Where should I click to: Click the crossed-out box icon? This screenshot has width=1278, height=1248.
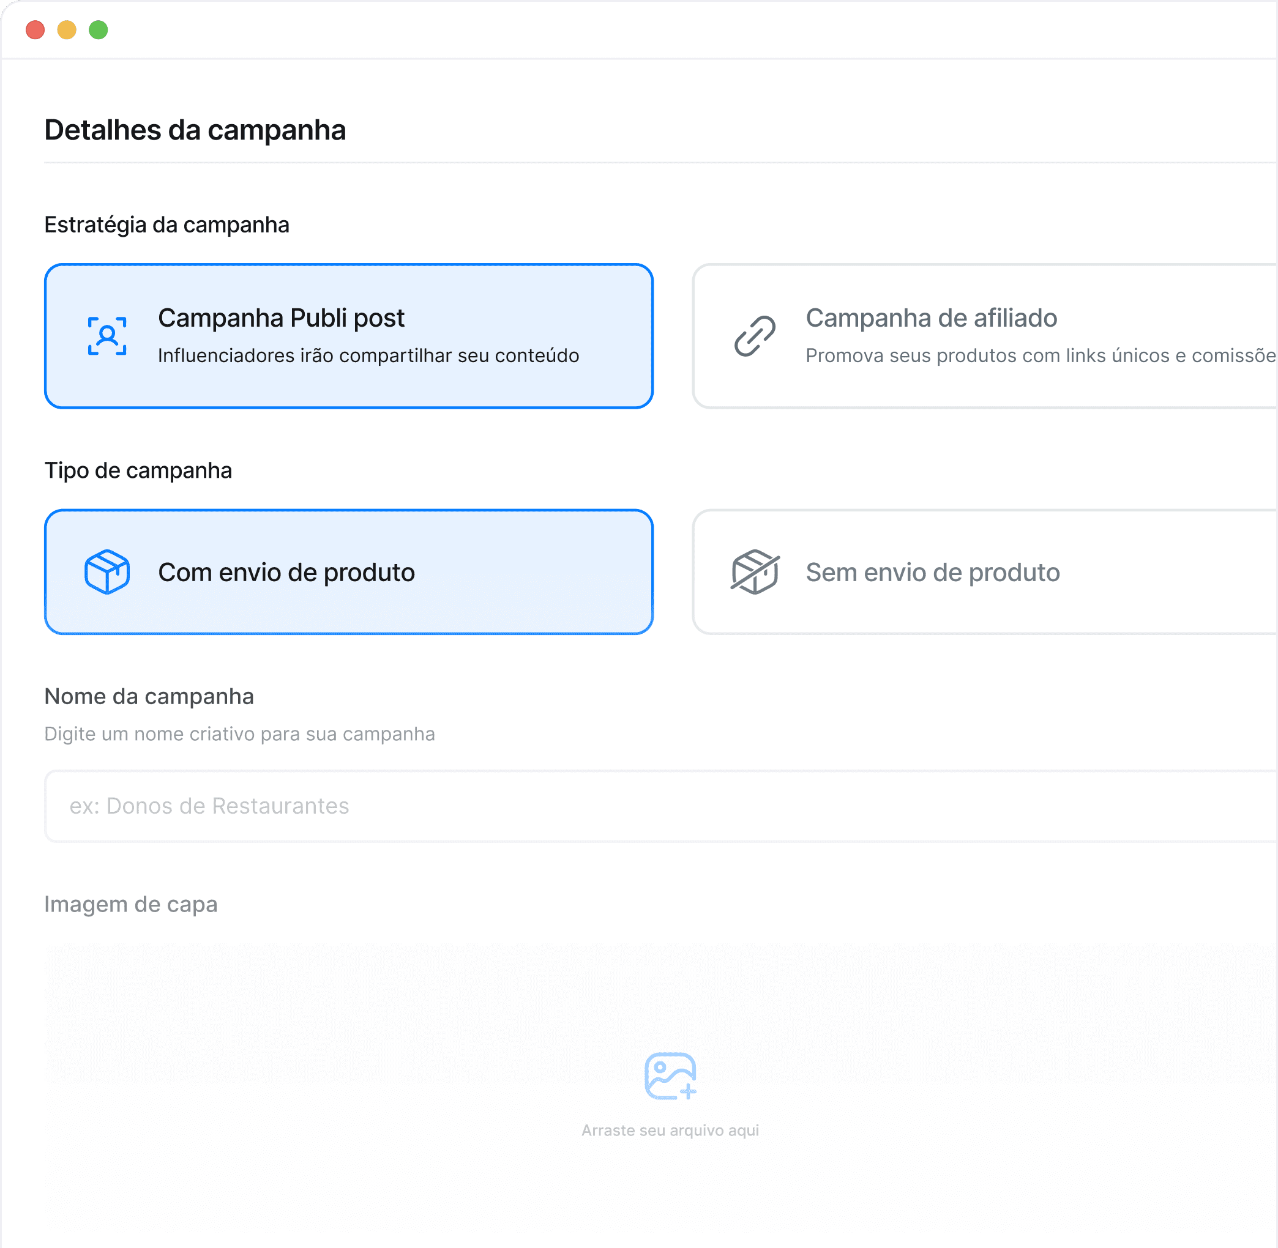[755, 572]
